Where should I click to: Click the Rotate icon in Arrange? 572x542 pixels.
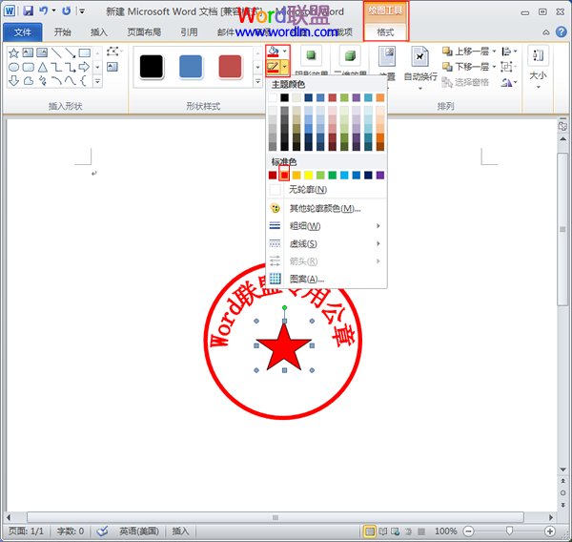coord(506,83)
